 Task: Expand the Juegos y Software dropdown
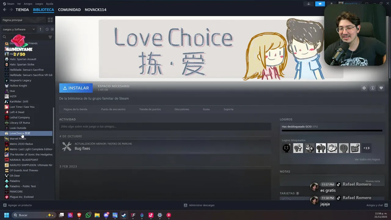[19, 29]
